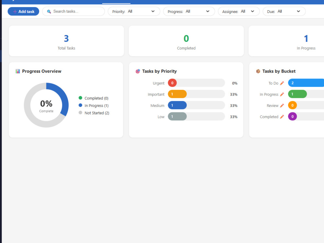
Task: Open the Due filter dropdown
Action: [284, 11]
